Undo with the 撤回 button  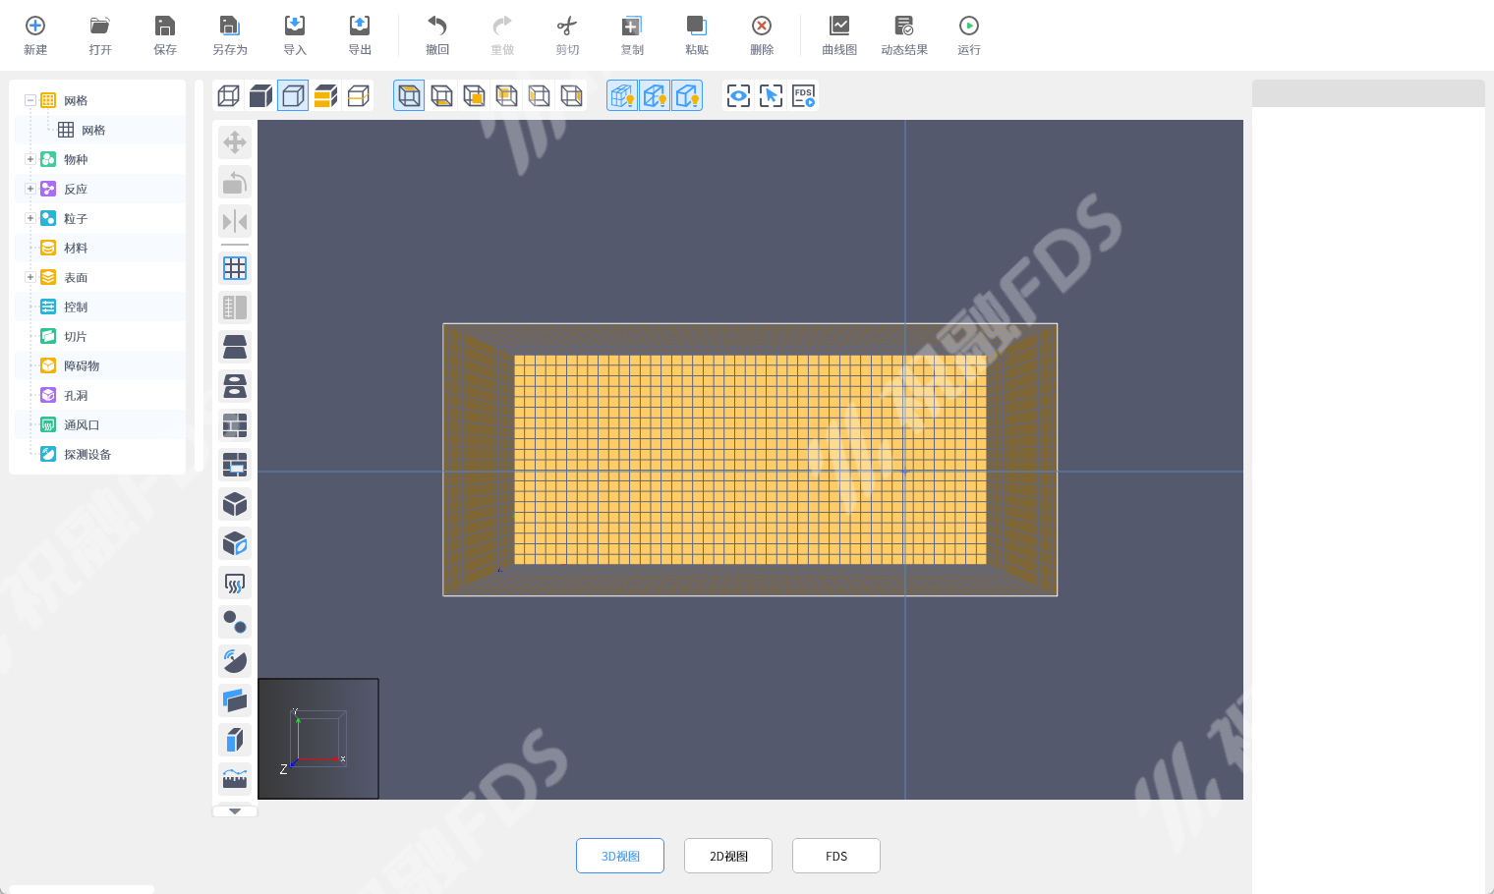click(x=437, y=35)
